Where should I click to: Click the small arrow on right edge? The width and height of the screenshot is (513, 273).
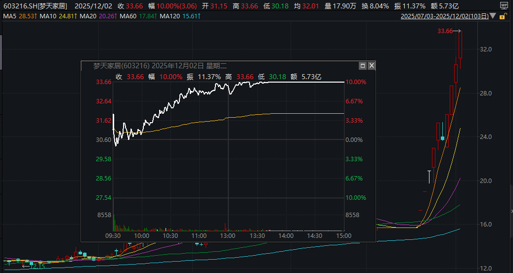coord(511,211)
